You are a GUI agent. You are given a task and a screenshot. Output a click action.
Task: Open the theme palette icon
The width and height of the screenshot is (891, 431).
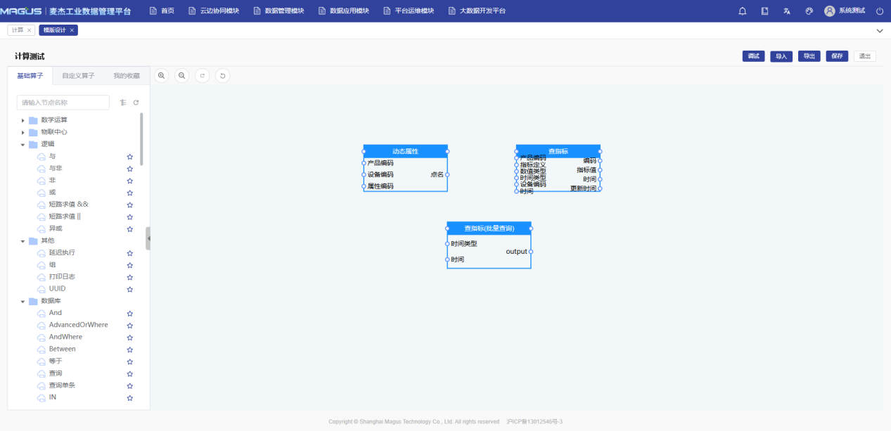[x=809, y=11]
